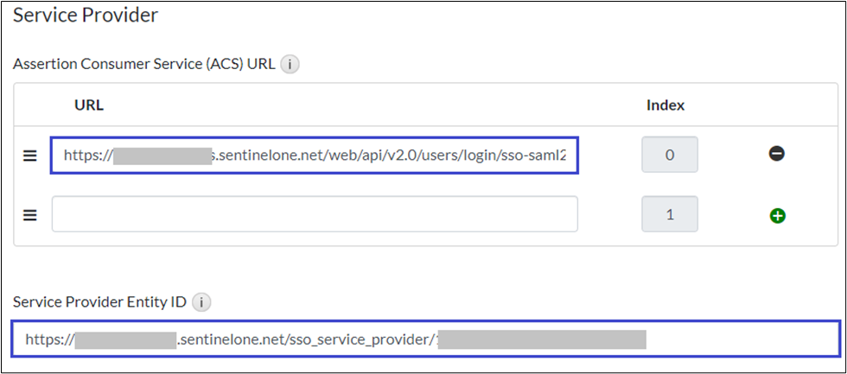Click the Index column header

click(x=665, y=105)
